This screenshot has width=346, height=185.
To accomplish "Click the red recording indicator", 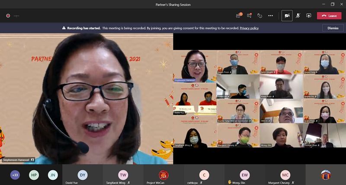I will pyautogui.click(x=8, y=16).
